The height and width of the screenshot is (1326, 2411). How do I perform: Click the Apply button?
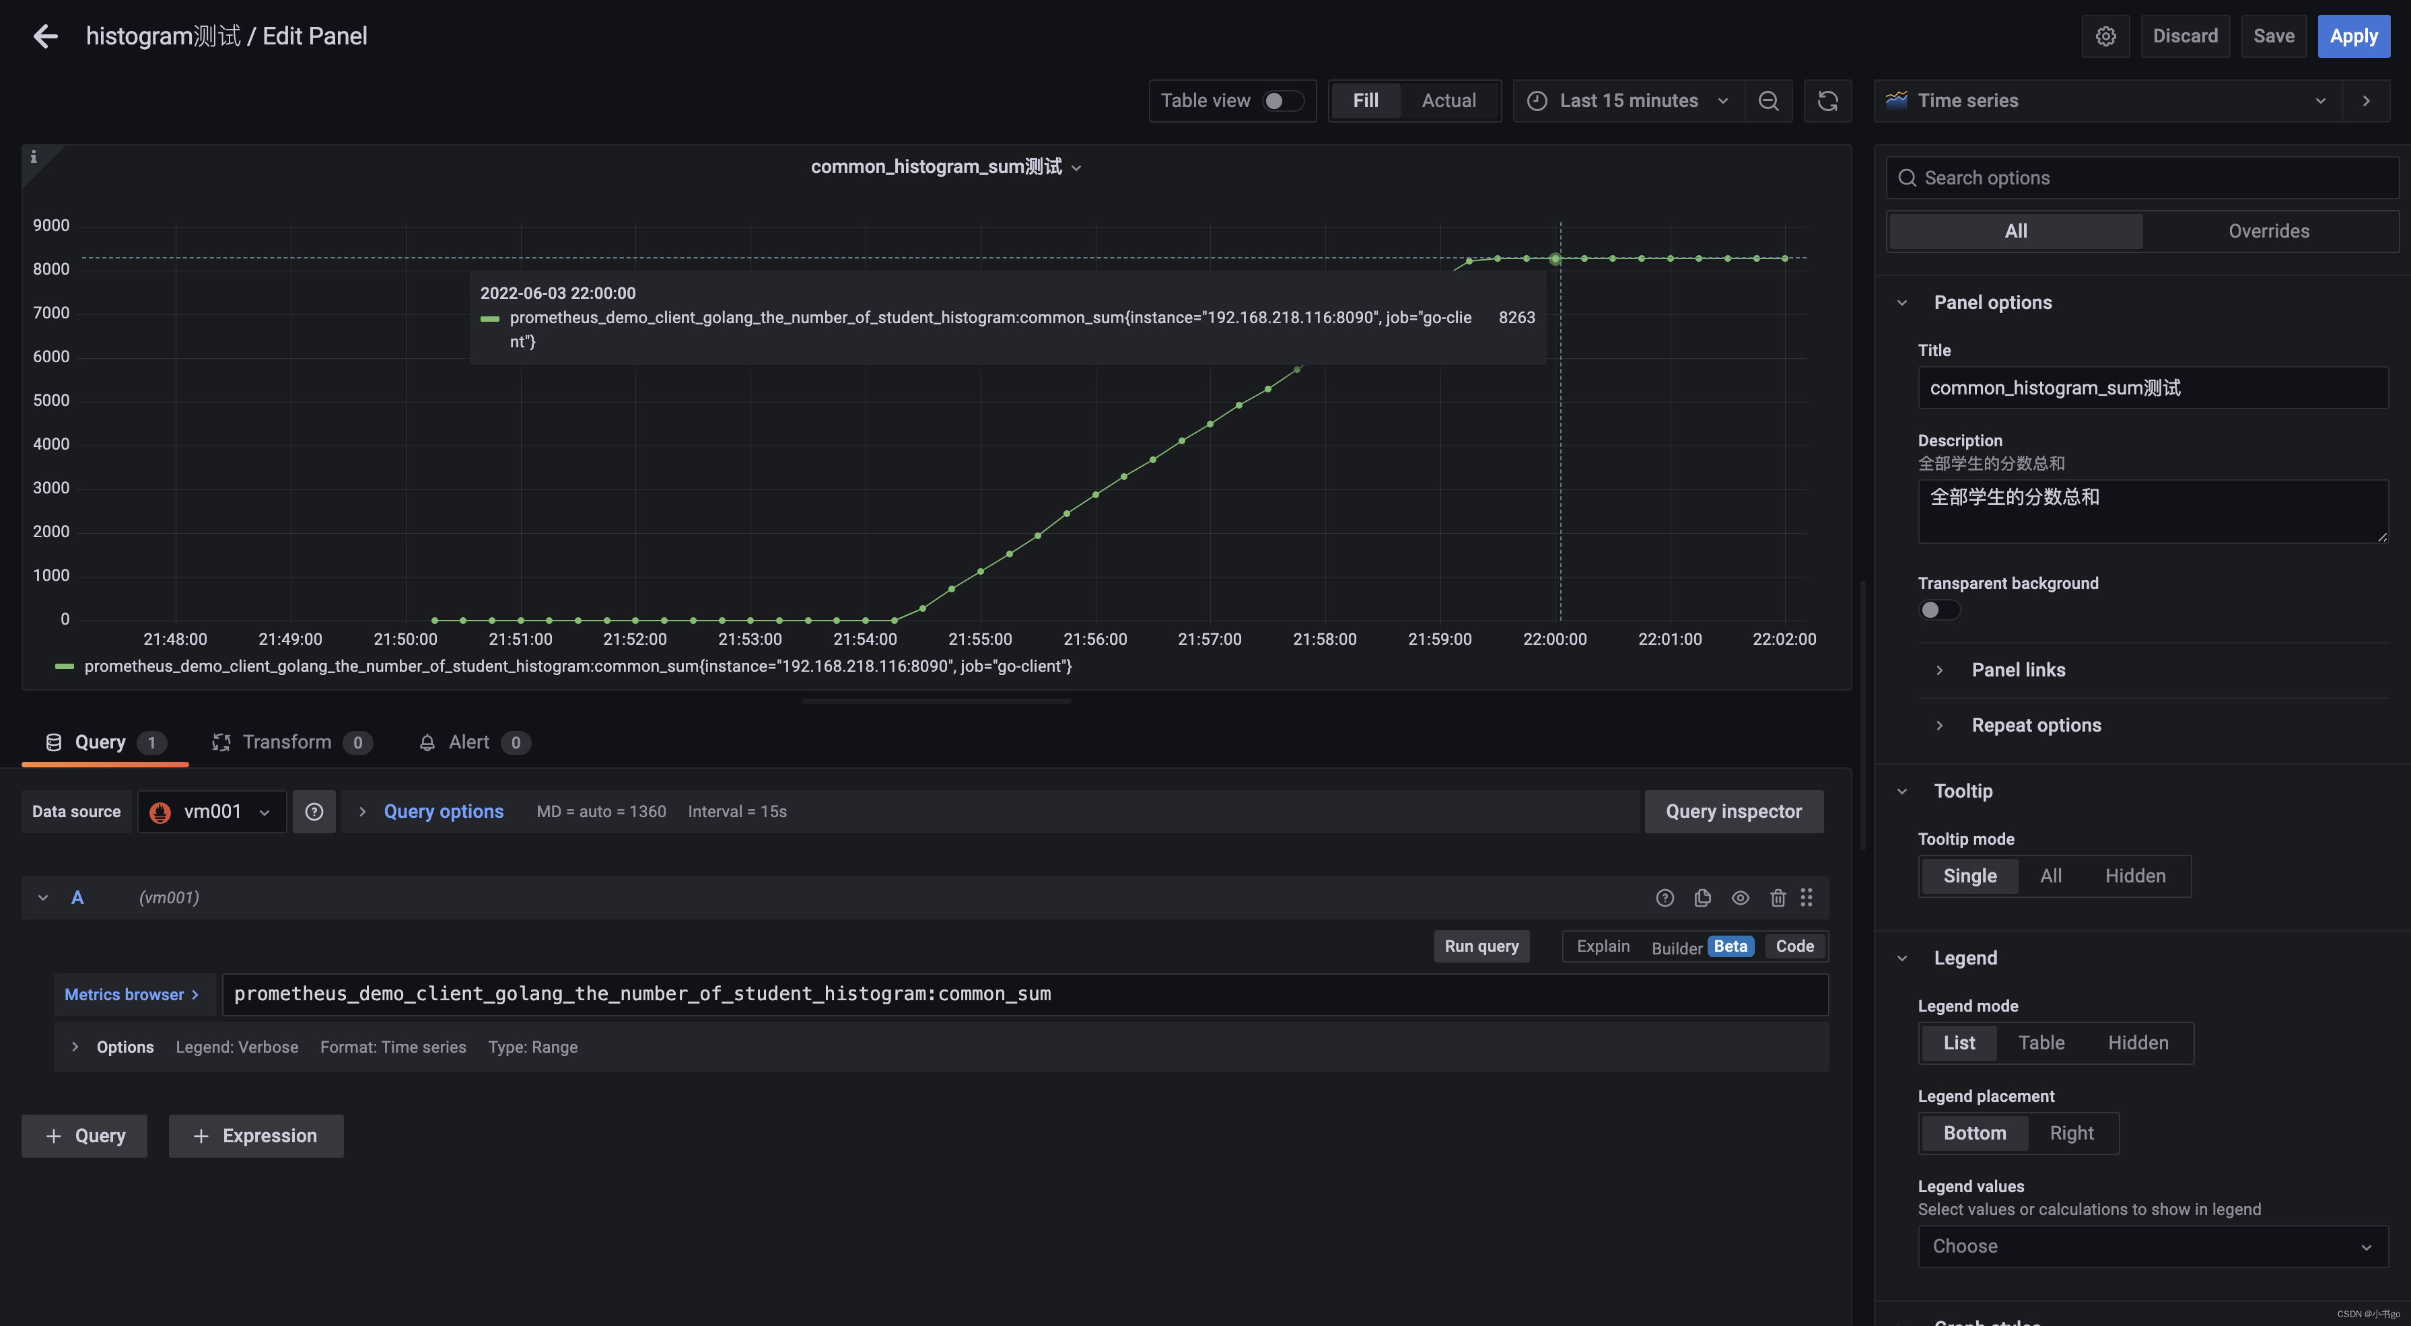click(2353, 36)
